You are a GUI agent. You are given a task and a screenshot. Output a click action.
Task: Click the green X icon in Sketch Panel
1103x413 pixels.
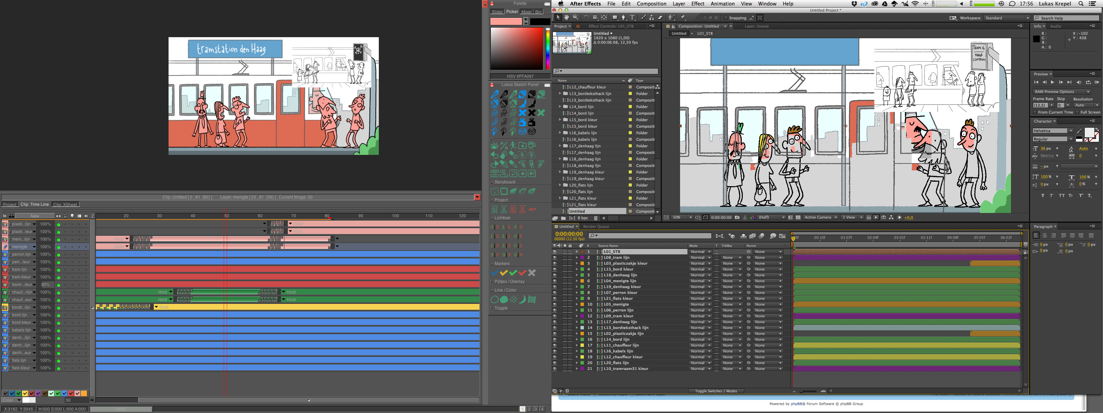[x=541, y=113]
